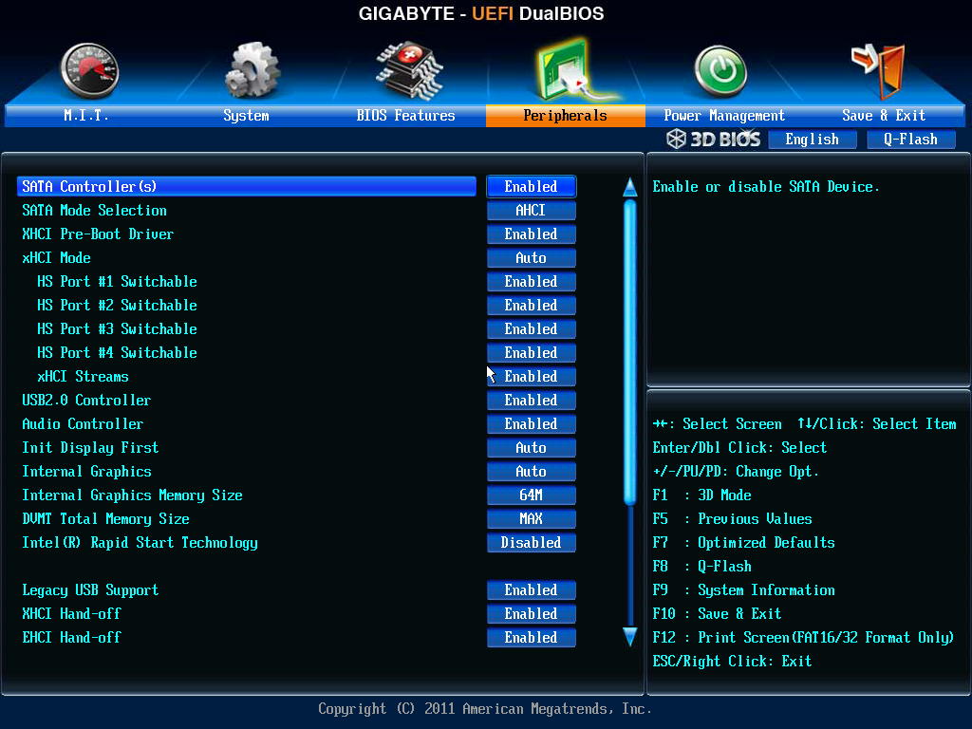Click the M.I.T. speedometer icon
Viewport: 972px width, 729px height.
(90, 70)
